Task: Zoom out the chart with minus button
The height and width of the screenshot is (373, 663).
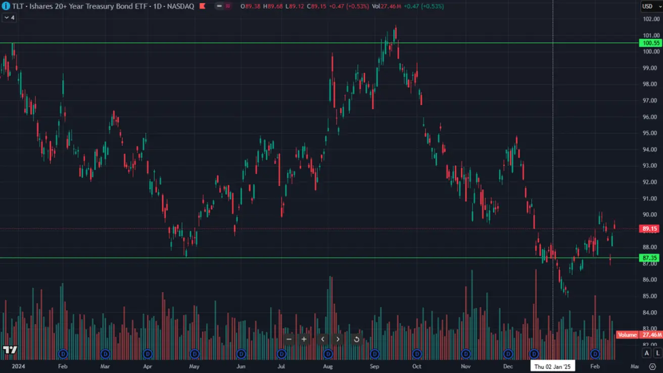Action: point(289,339)
